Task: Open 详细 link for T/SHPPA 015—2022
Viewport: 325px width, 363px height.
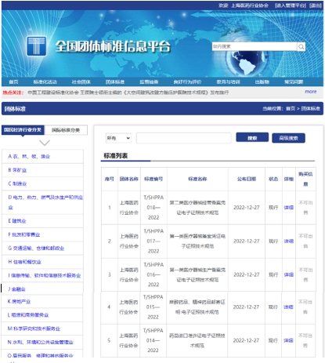Action: coord(288,307)
